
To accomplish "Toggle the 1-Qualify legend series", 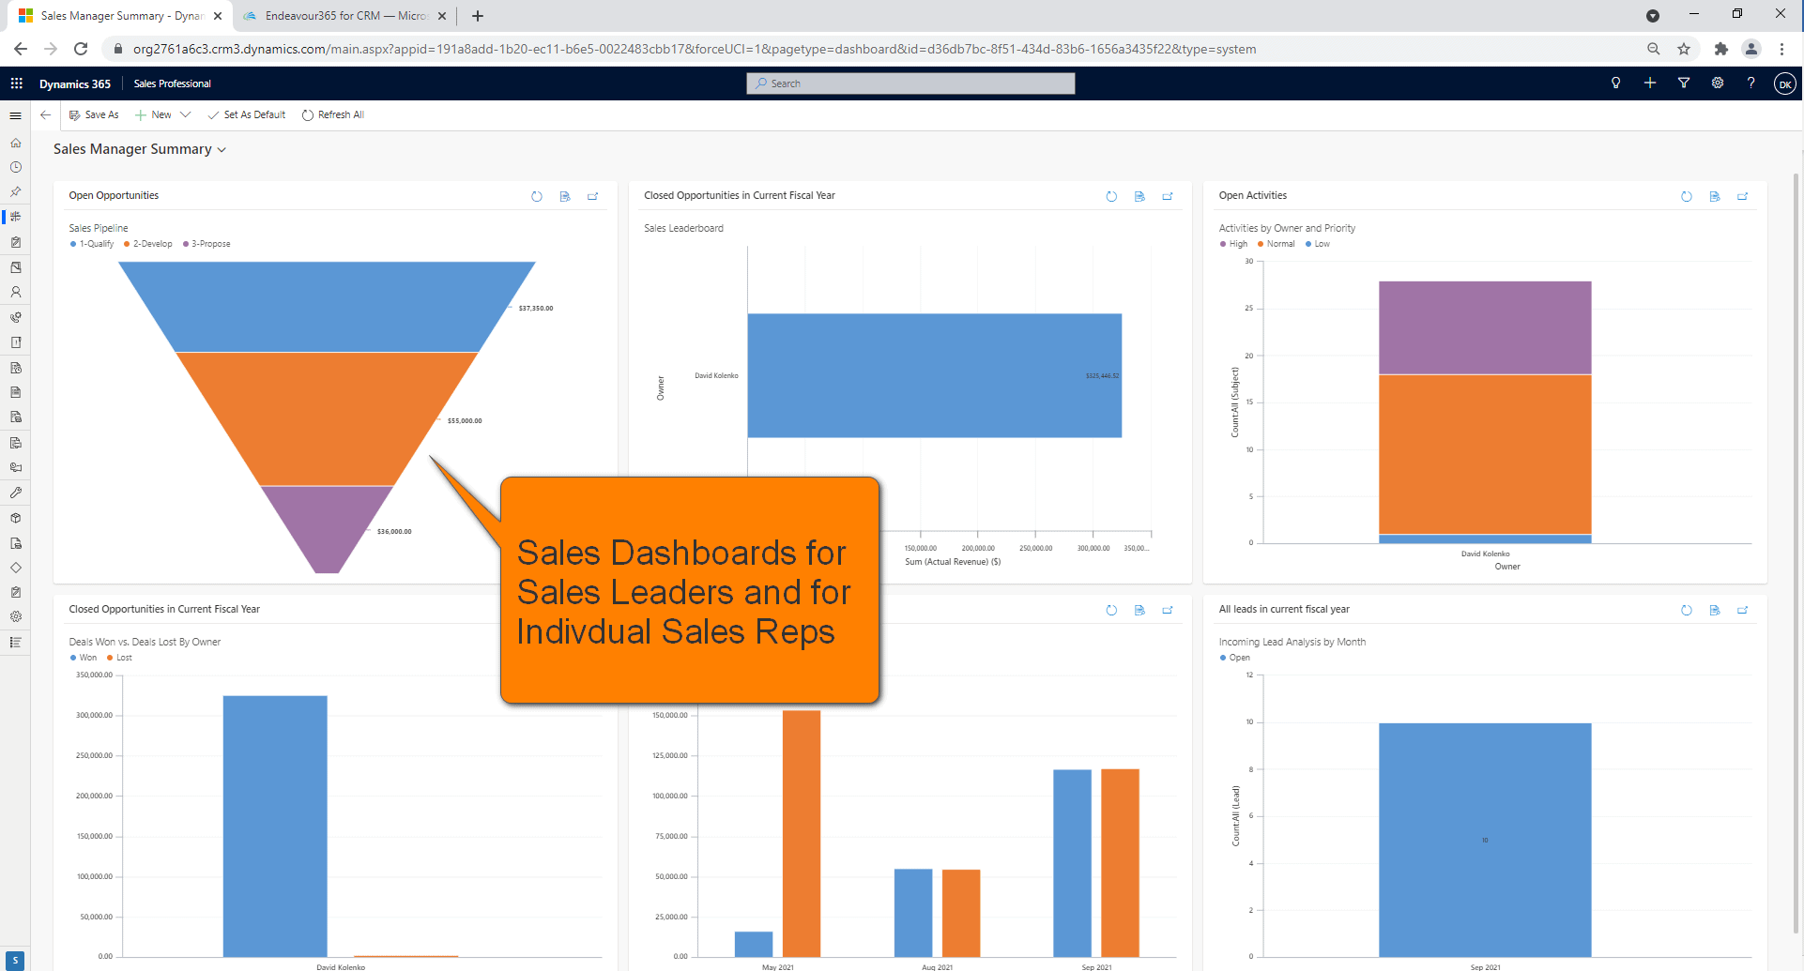I will click(92, 244).
